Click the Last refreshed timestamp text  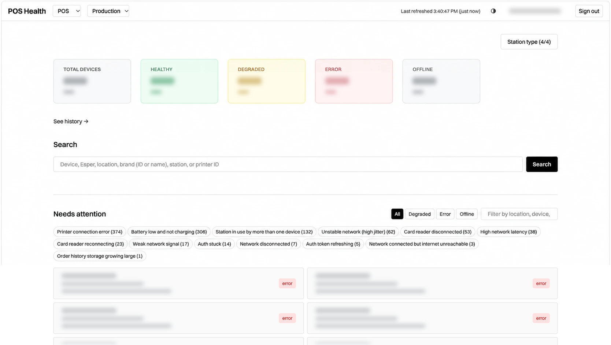pyautogui.click(x=440, y=11)
